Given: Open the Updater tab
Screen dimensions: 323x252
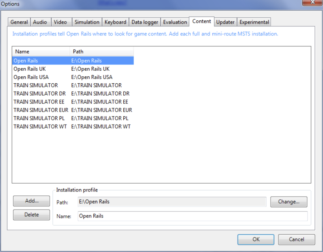Looking at the screenshot, I should point(225,22).
